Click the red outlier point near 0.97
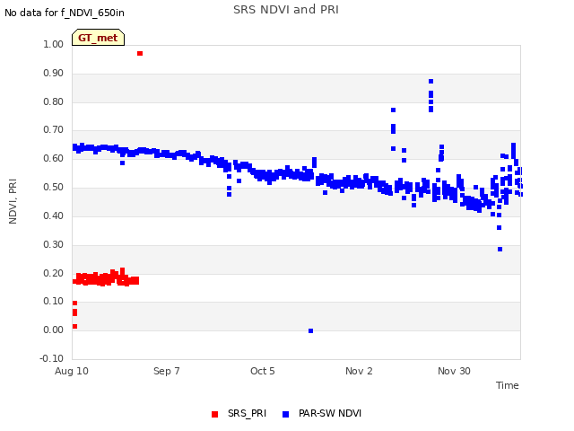This screenshot has height=431, width=574. click(x=140, y=54)
